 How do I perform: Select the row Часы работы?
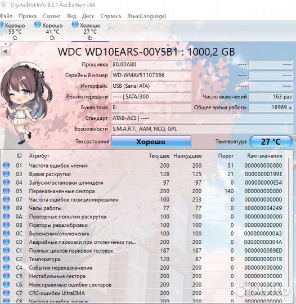(142, 208)
